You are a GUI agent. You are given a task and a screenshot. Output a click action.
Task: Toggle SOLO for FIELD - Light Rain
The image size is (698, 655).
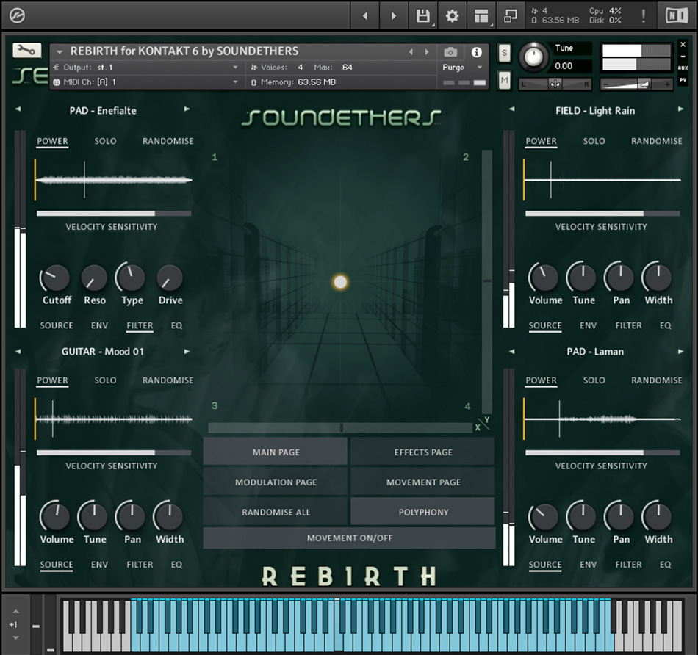click(x=594, y=141)
